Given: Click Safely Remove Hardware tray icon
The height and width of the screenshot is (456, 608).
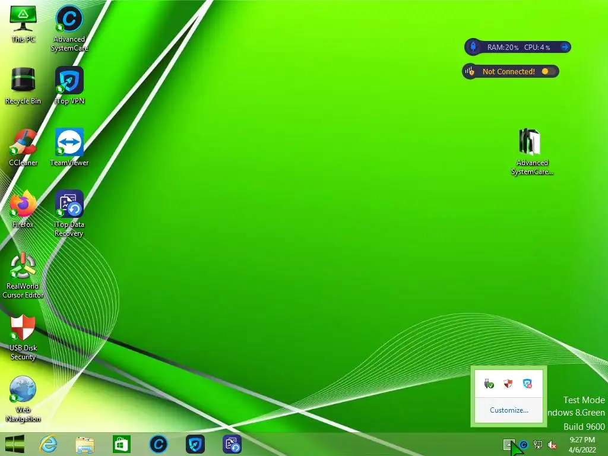Looking at the screenshot, I should [x=489, y=384].
